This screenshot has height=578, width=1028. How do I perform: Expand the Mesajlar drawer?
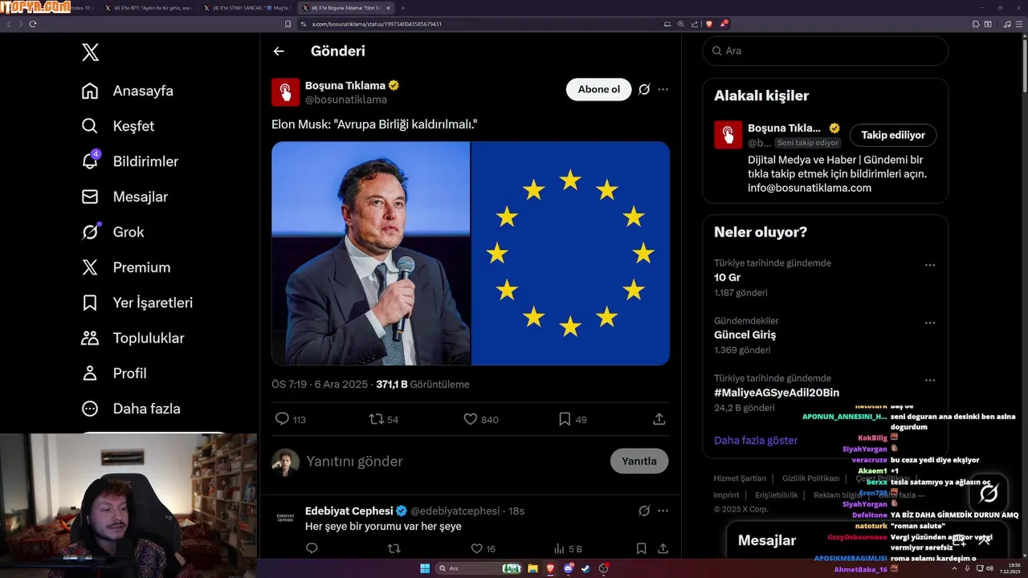[984, 540]
